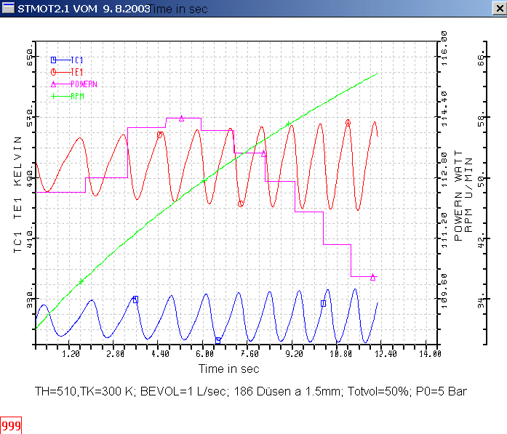Click the TC1 square marker in legend

54,60
